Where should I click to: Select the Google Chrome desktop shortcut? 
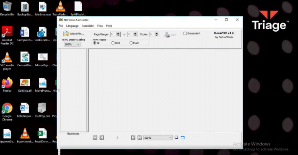pos(7,112)
